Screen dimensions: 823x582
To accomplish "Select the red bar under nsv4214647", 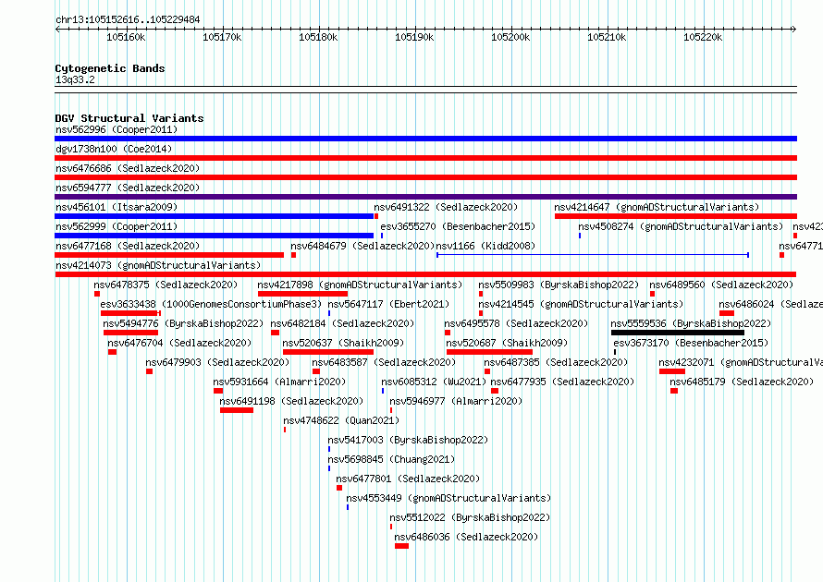I will pos(676,216).
